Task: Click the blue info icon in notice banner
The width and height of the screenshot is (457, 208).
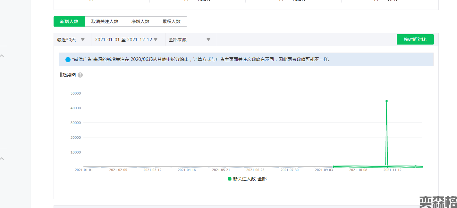Action: [68, 60]
